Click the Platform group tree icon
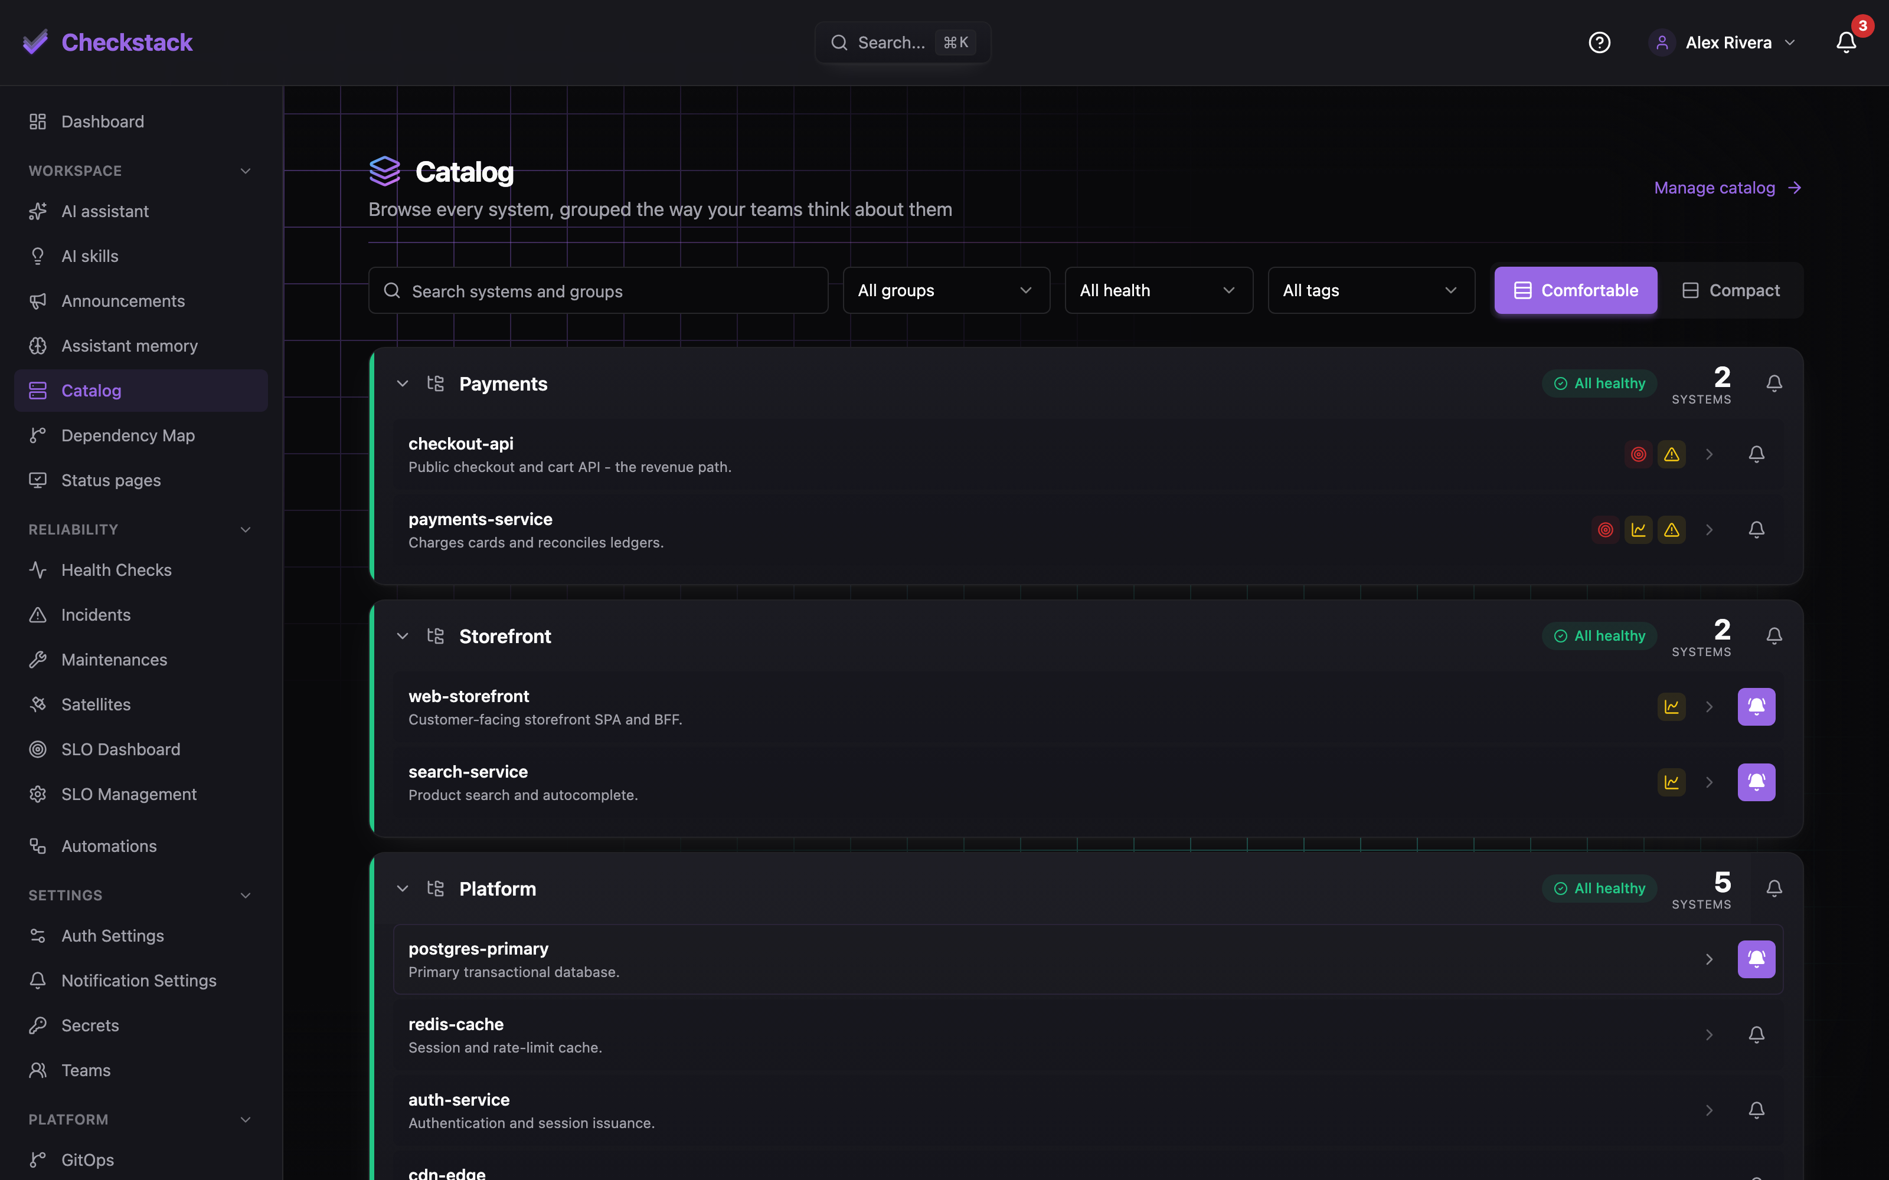This screenshot has height=1180, width=1889. (436, 888)
